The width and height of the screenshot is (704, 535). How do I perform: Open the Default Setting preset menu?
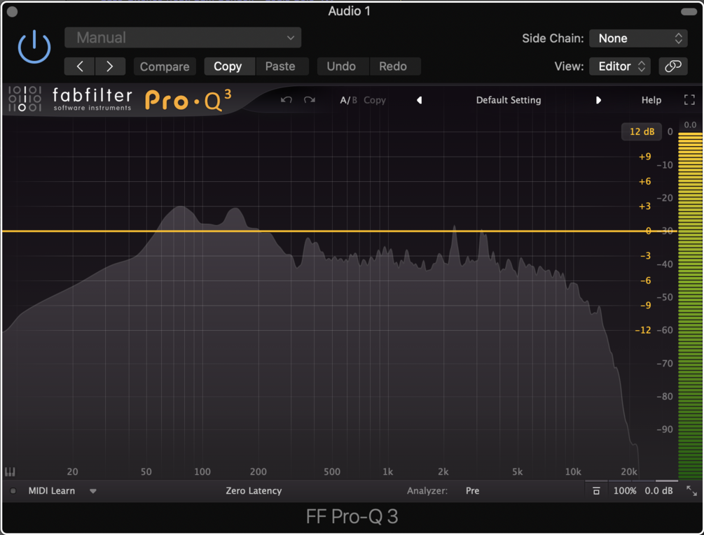pos(509,101)
